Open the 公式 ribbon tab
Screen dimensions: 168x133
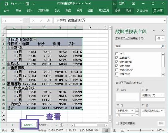tap(57, 10)
